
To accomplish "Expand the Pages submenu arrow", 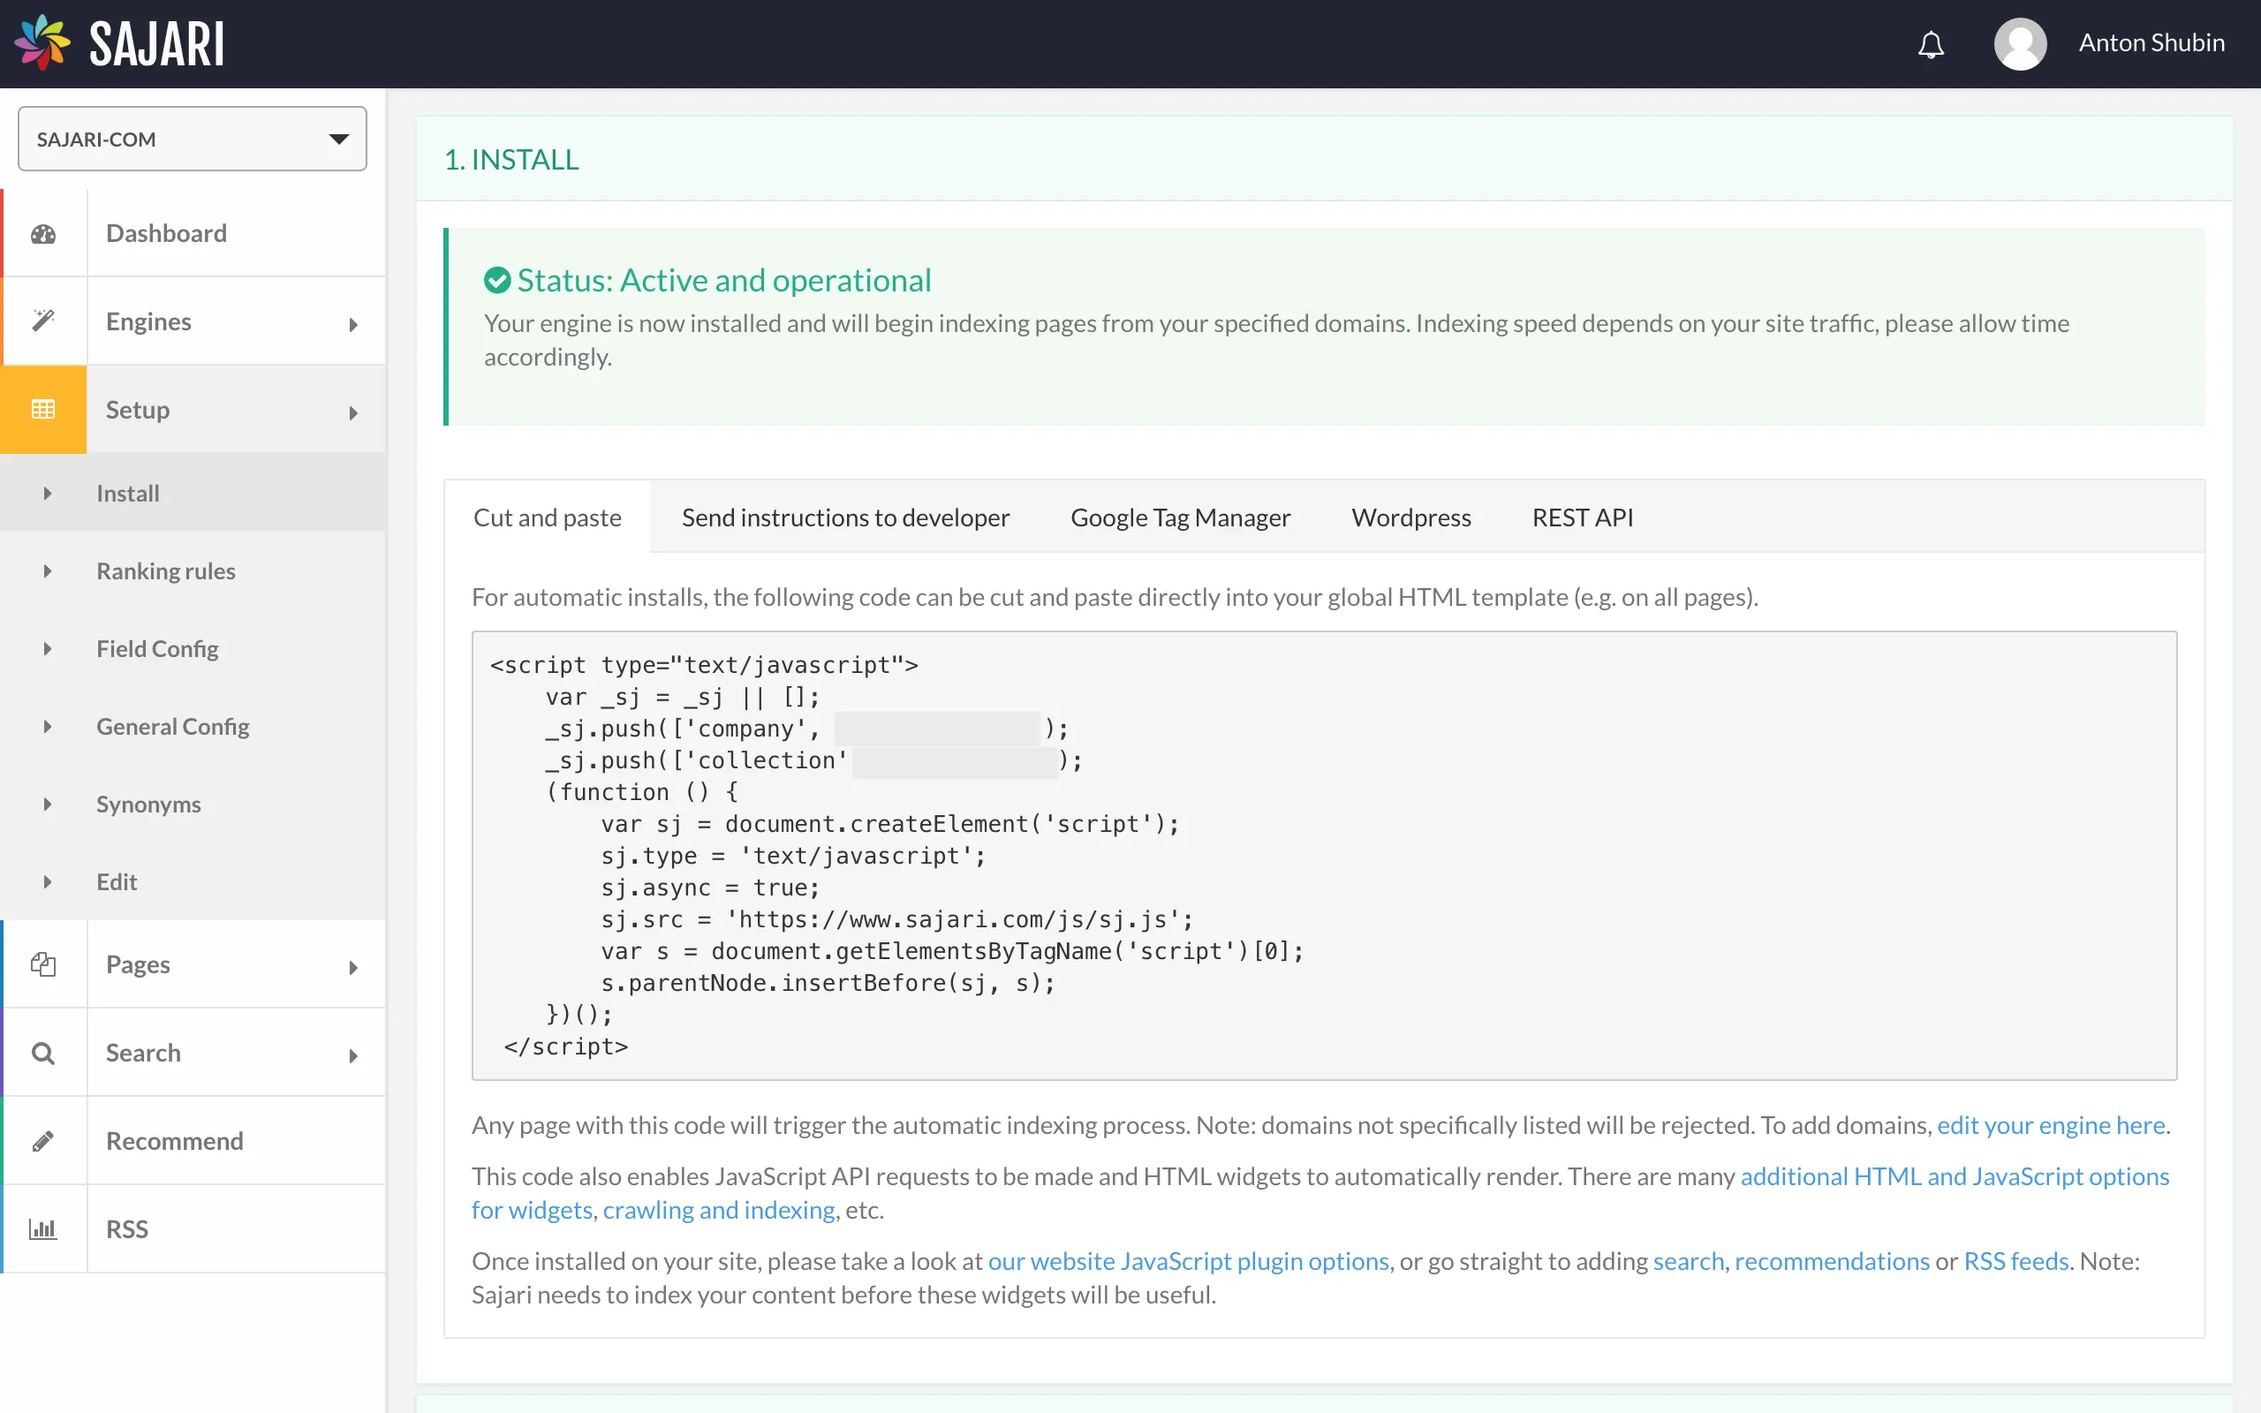I will coord(353,967).
